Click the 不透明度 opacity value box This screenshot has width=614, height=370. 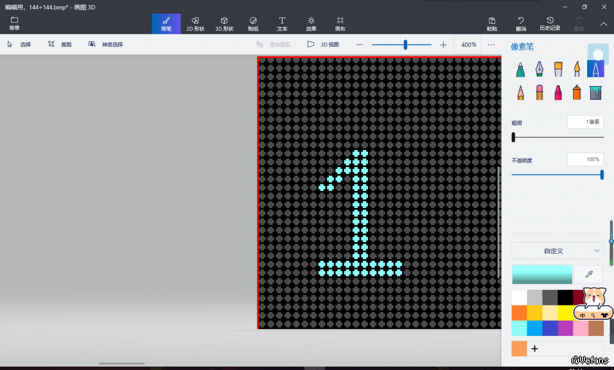click(585, 159)
